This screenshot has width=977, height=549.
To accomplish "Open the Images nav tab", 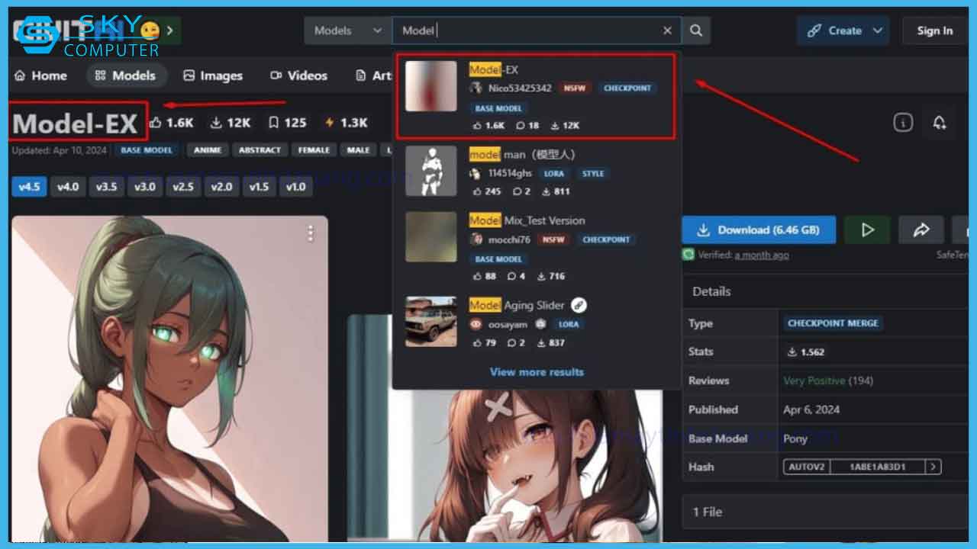I will (x=213, y=75).
